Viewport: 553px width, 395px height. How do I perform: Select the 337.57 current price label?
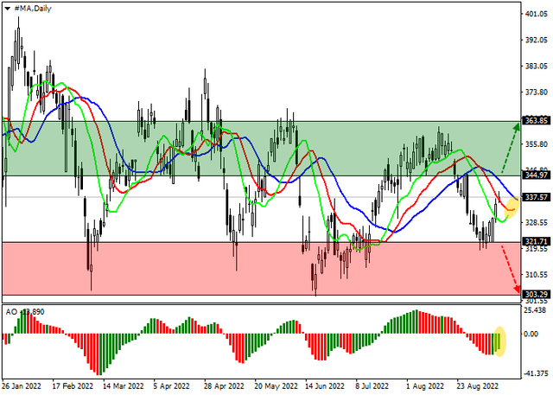click(537, 197)
